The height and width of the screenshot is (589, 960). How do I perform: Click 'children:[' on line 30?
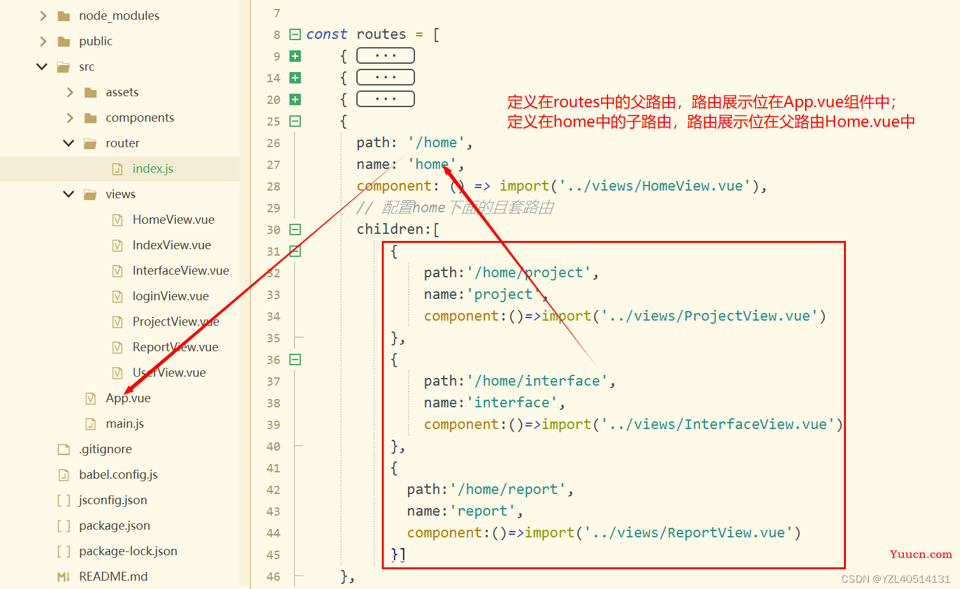398,229
